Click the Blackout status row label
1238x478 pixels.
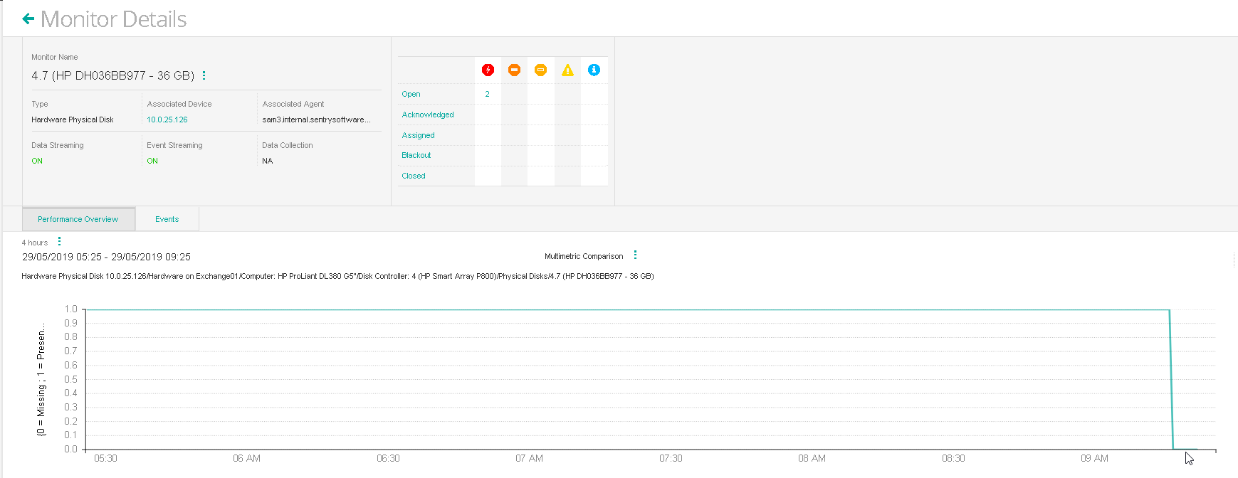(x=416, y=155)
